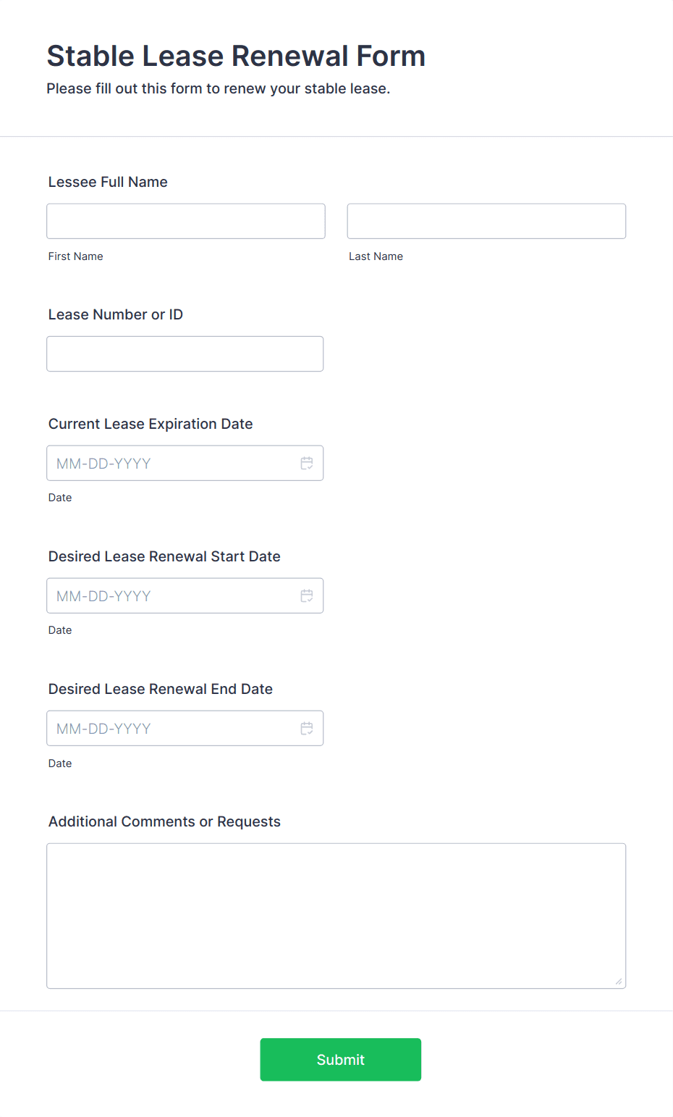The width and height of the screenshot is (673, 1117).
Task: Open calendar picker for Renewal End Date
Action: [307, 728]
